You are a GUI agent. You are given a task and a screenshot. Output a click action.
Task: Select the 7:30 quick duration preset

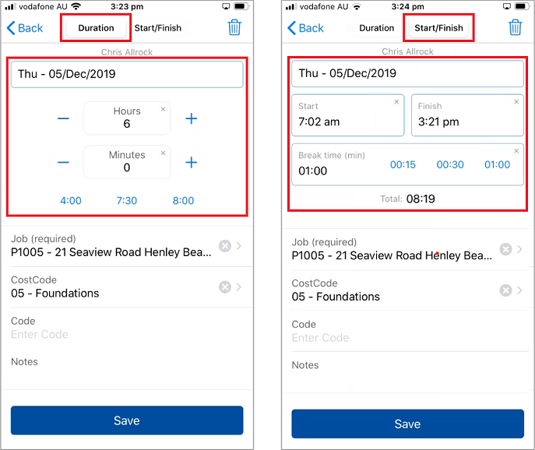point(126,201)
